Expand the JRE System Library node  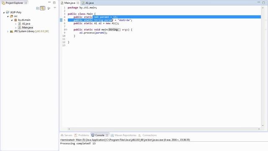(8, 31)
